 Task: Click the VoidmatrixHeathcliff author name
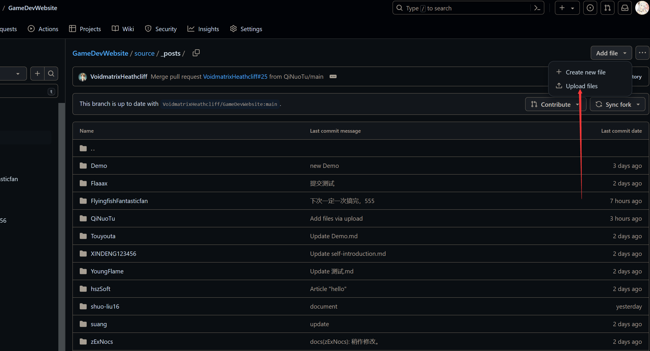pyautogui.click(x=119, y=77)
